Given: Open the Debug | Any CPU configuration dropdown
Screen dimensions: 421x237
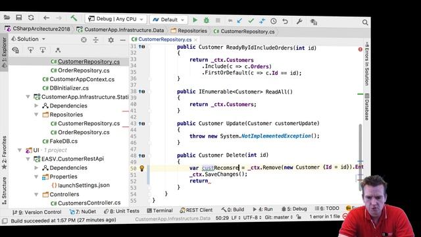Looking at the screenshot, I should click(116, 19).
